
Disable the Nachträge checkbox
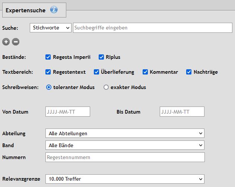click(x=189, y=72)
